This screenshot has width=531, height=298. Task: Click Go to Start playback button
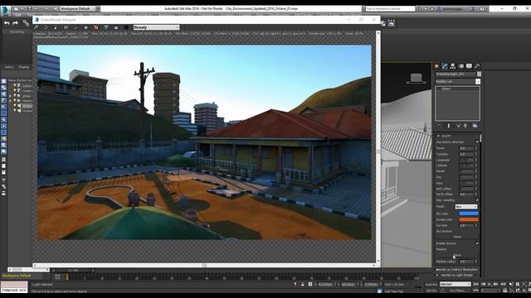[x=475, y=285]
